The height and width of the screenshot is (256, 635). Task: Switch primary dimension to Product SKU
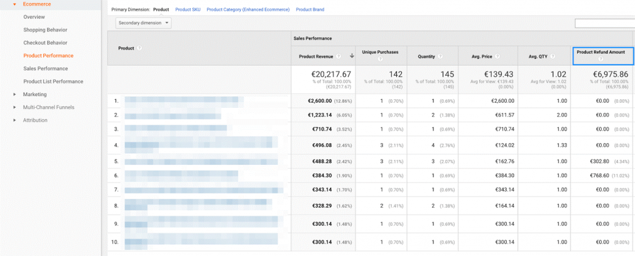188,10
